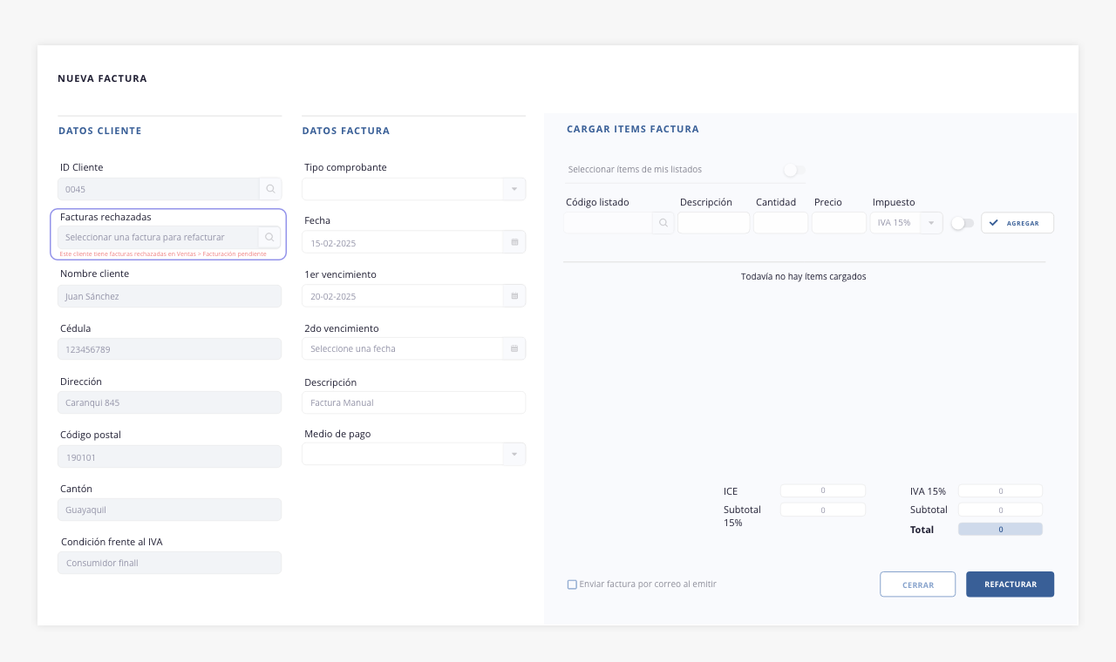Click the CERRAR button

coord(918,584)
